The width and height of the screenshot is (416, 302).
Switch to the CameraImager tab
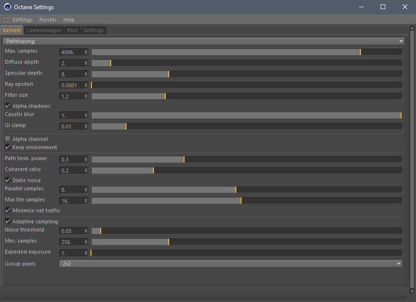tap(44, 30)
